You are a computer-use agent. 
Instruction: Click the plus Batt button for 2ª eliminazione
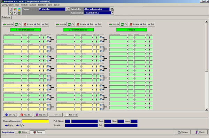(x=90, y=24)
